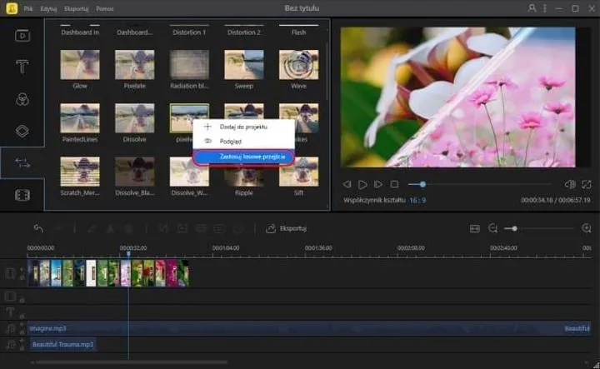The width and height of the screenshot is (600, 369).
Task: Open the Overlays panel icon
Action: (22, 132)
